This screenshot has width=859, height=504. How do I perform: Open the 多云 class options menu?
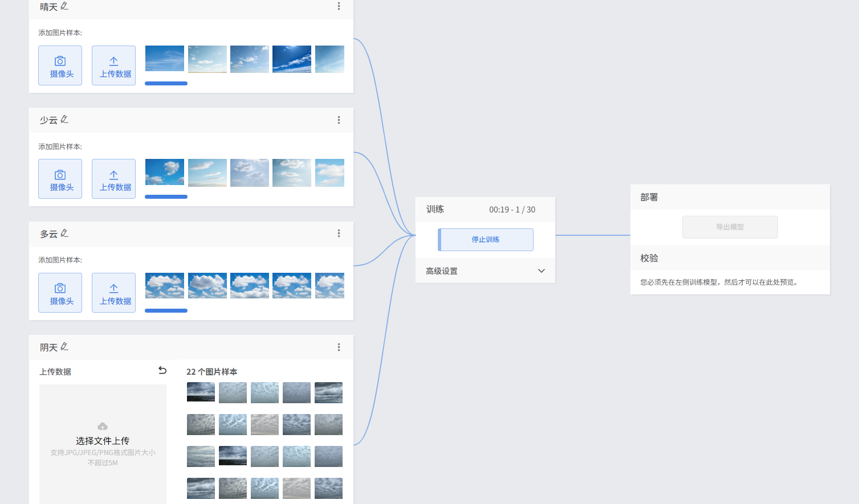click(339, 233)
